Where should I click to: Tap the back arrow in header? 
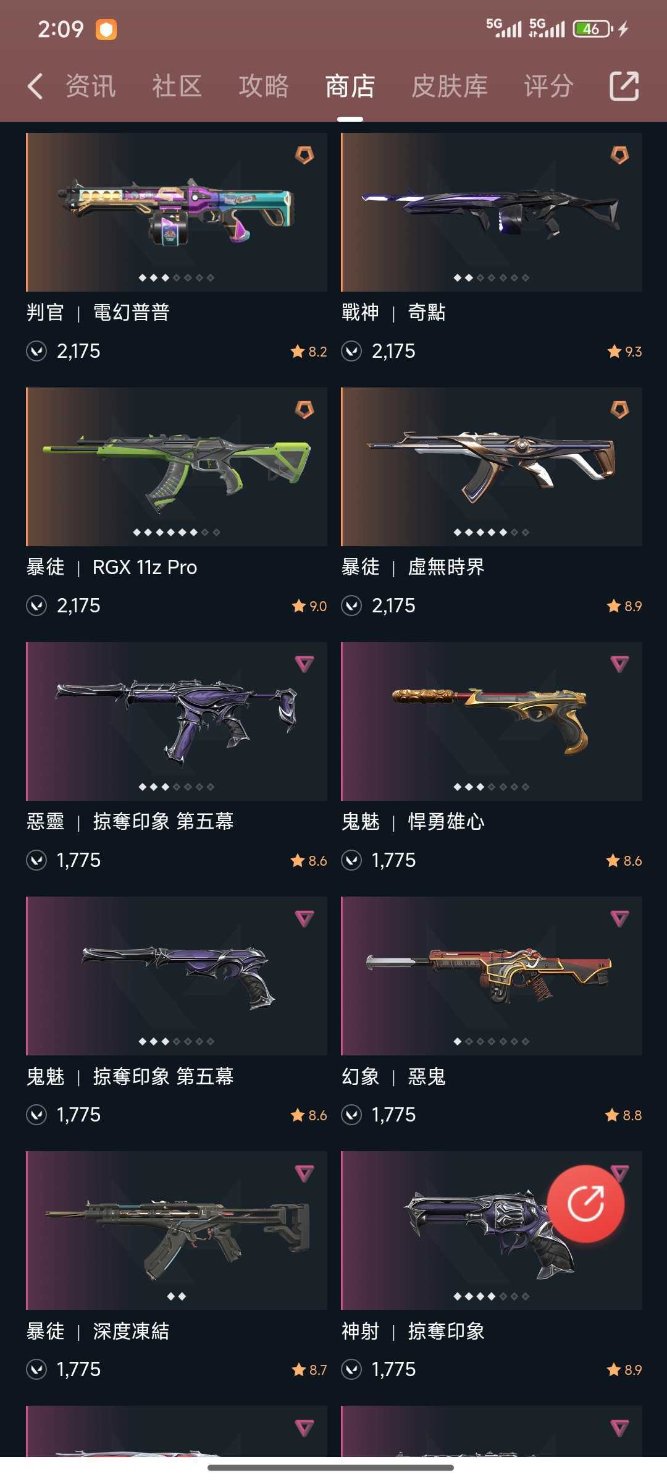(x=35, y=86)
